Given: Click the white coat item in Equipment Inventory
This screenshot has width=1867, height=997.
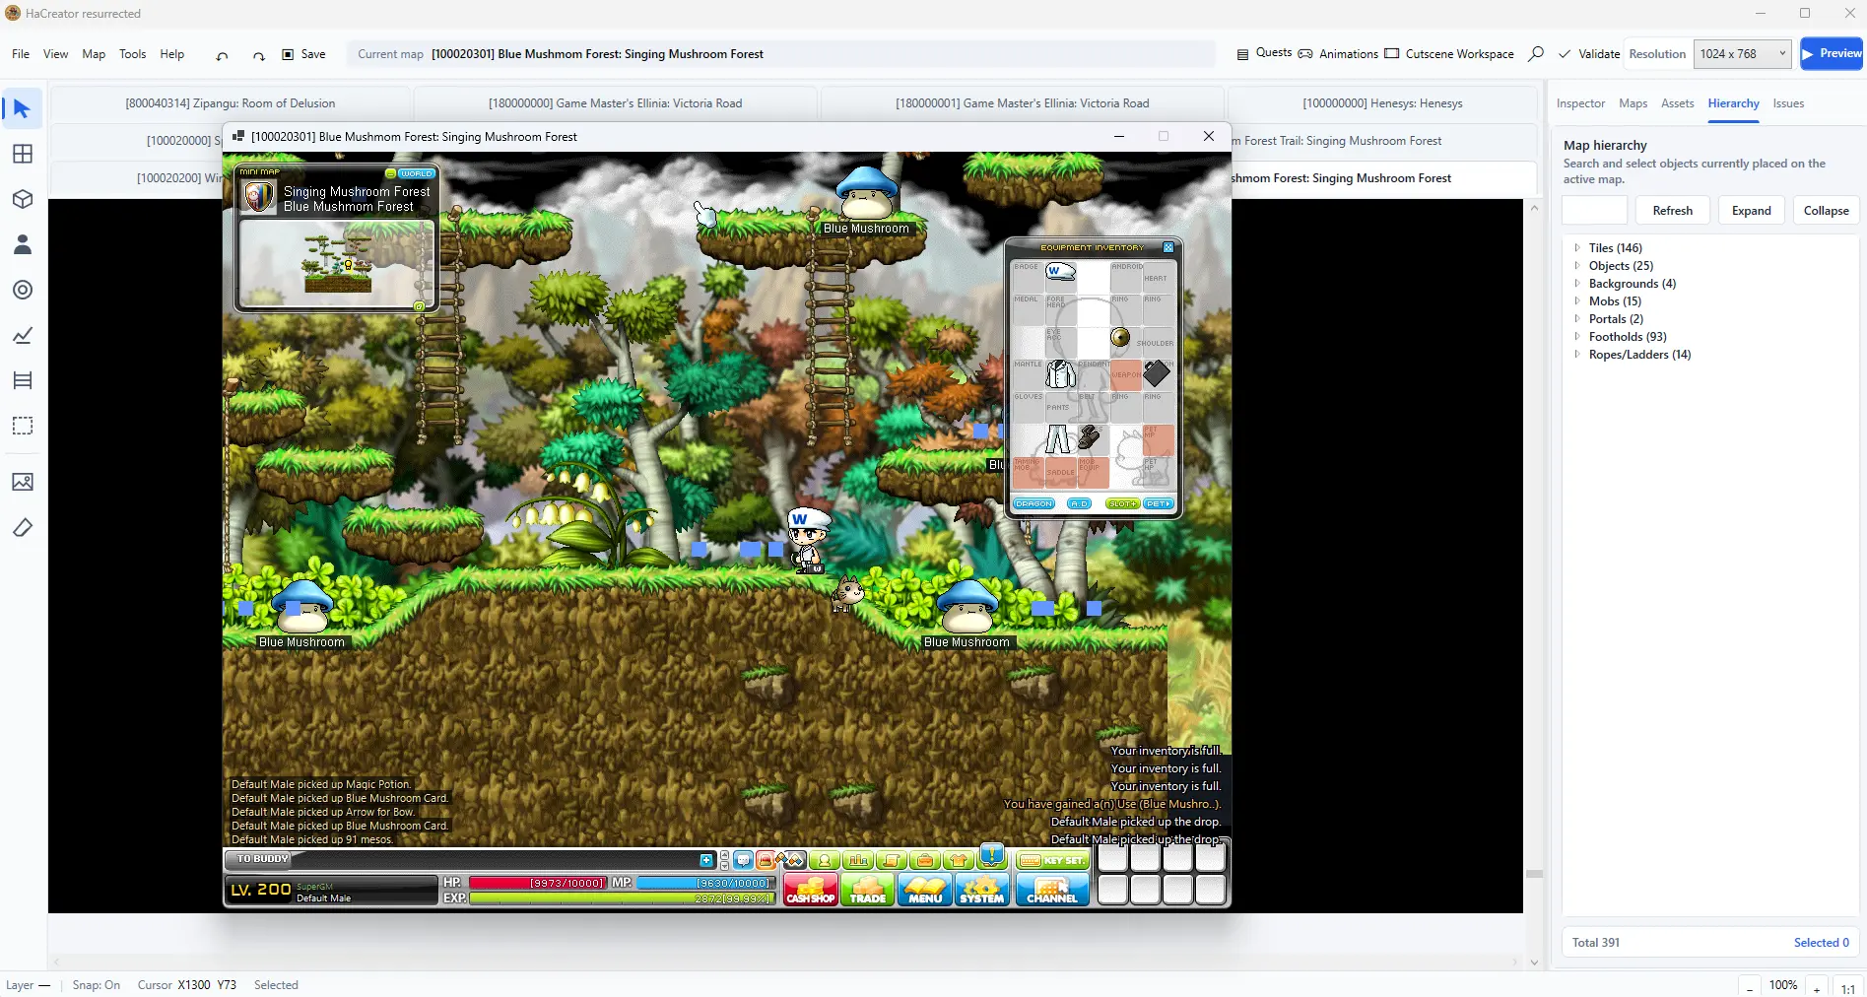Looking at the screenshot, I should tap(1060, 374).
